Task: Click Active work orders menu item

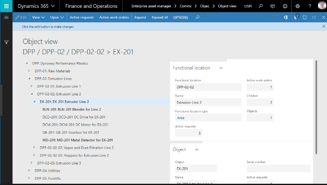Action: [114, 18]
